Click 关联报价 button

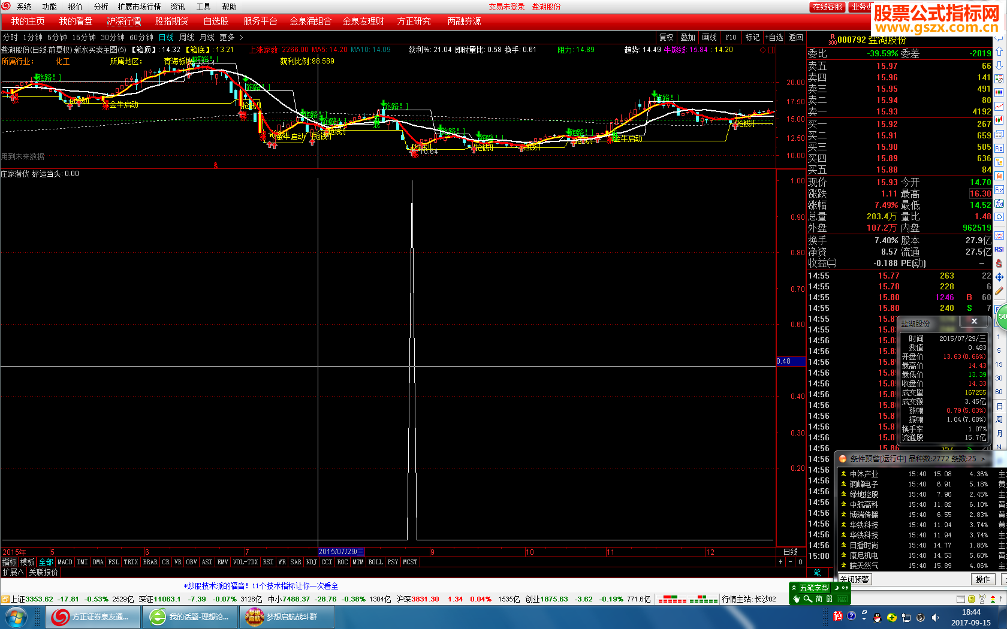pyautogui.click(x=43, y=573)
